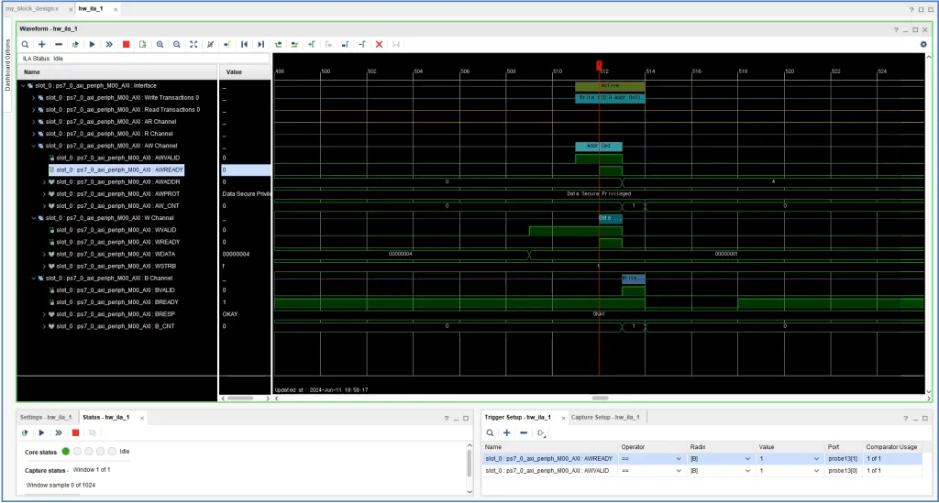Switch to Settings - hw_ila_1 tab
Viewport: 939px width, 503px height.
click(47, 417)
